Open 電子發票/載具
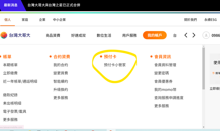The image size is (220, 131). 15,111
